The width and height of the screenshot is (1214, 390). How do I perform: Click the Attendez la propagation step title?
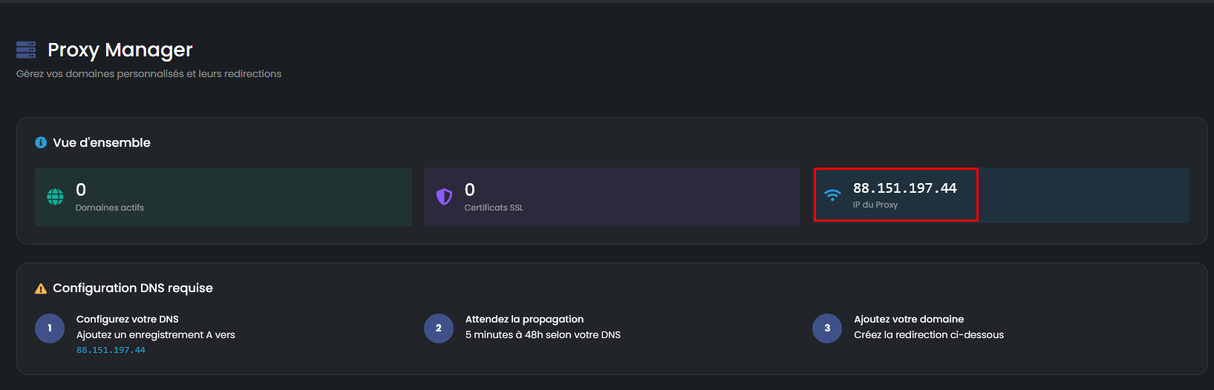(524, 320)
